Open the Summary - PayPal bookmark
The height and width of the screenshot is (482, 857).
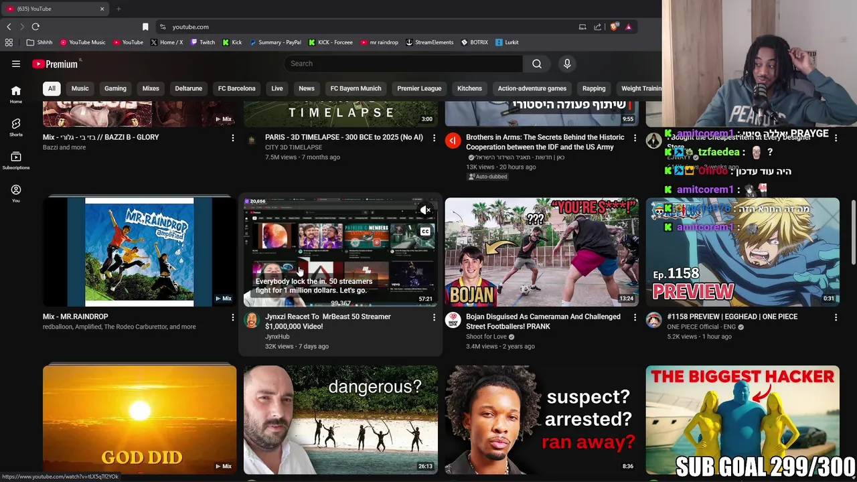(275, 42)
